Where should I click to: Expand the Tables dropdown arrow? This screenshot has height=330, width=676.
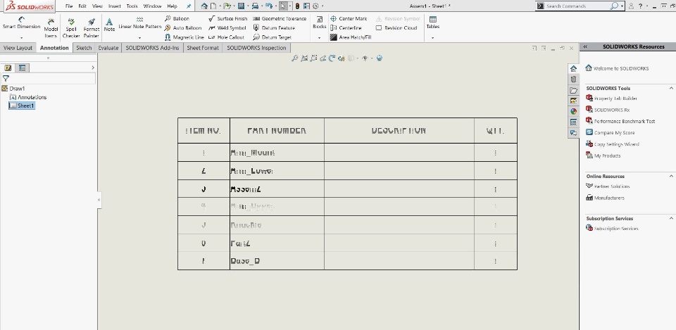point(433,37)
